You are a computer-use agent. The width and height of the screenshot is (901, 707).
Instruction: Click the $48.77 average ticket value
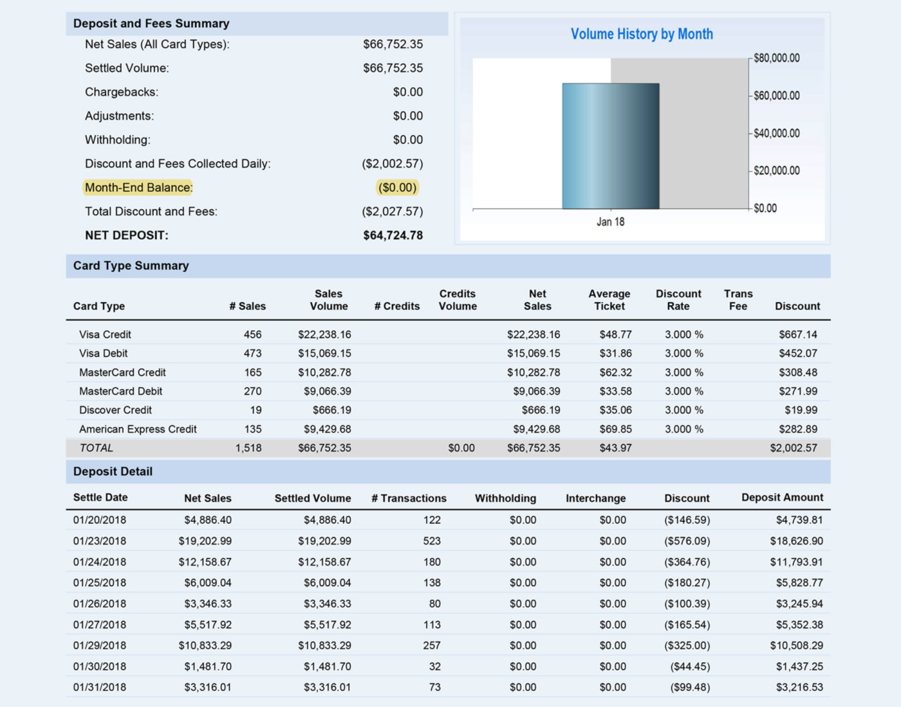(x=616, y=335)
